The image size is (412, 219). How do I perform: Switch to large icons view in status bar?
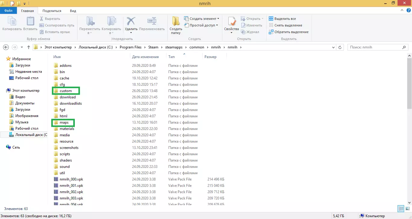407,208
